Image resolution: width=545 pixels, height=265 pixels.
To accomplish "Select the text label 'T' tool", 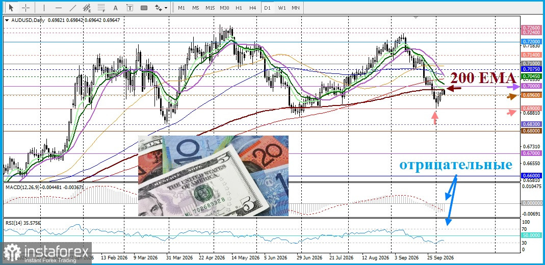I will (129, 7).
